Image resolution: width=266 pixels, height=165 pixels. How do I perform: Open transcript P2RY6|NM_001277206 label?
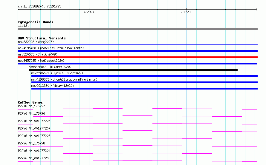[x=34, y=136]
